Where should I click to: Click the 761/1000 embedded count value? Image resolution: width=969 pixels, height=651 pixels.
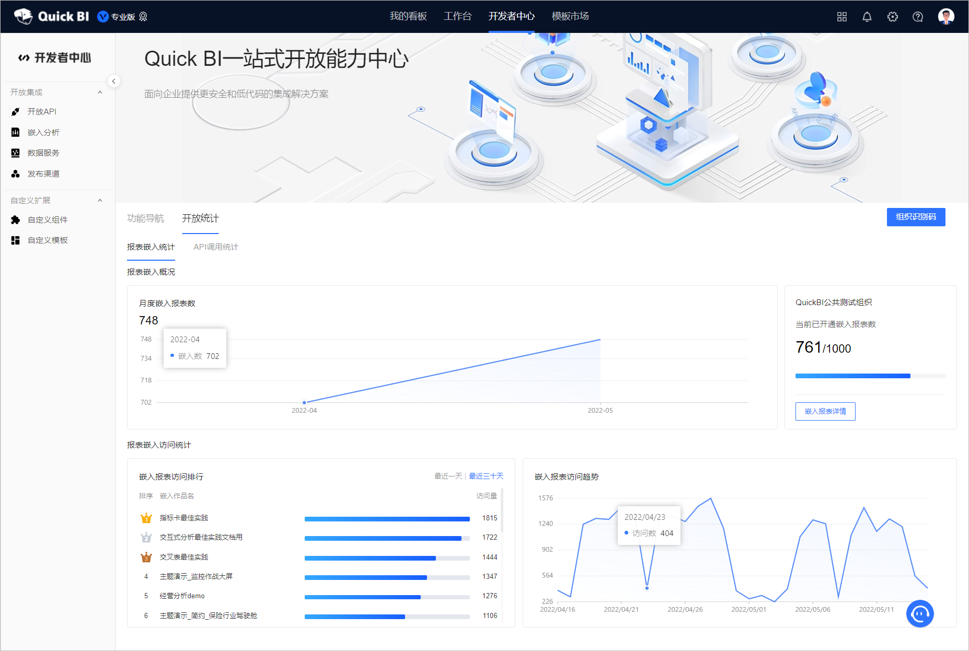(x=823, y=347)
